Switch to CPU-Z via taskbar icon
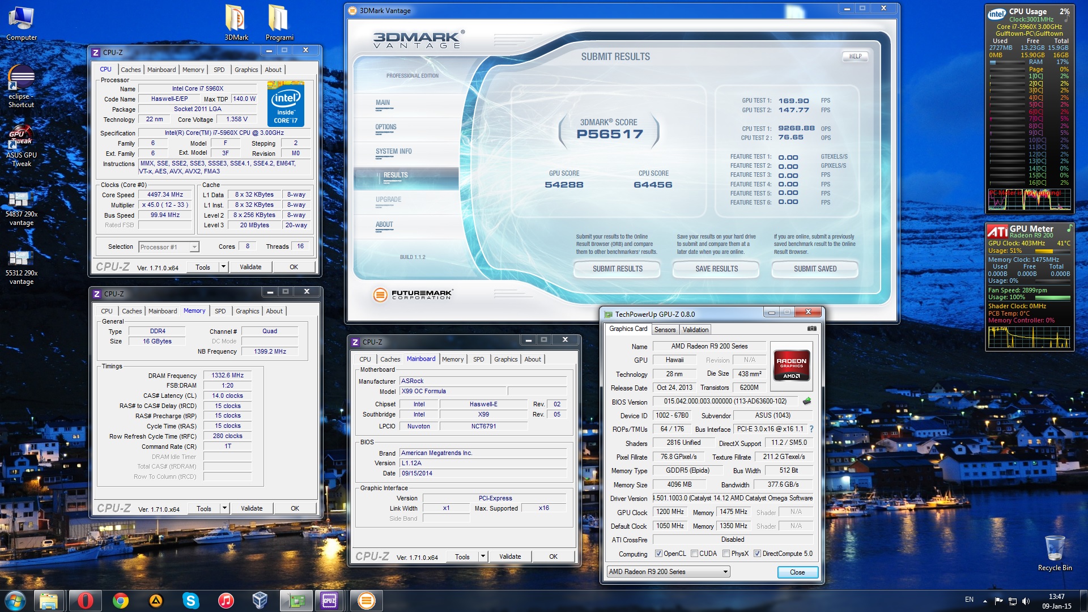This screenshot has width=1088, height=612. pyautogui.click(x=329, y=600)
